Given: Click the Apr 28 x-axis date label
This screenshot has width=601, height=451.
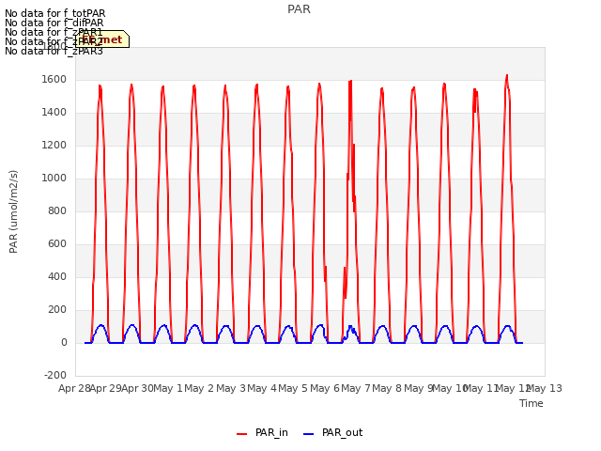Looking at the screenshot, I should (x=74, y=388).
